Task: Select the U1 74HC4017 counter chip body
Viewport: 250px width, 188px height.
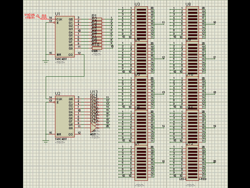Action: [65, 36]
